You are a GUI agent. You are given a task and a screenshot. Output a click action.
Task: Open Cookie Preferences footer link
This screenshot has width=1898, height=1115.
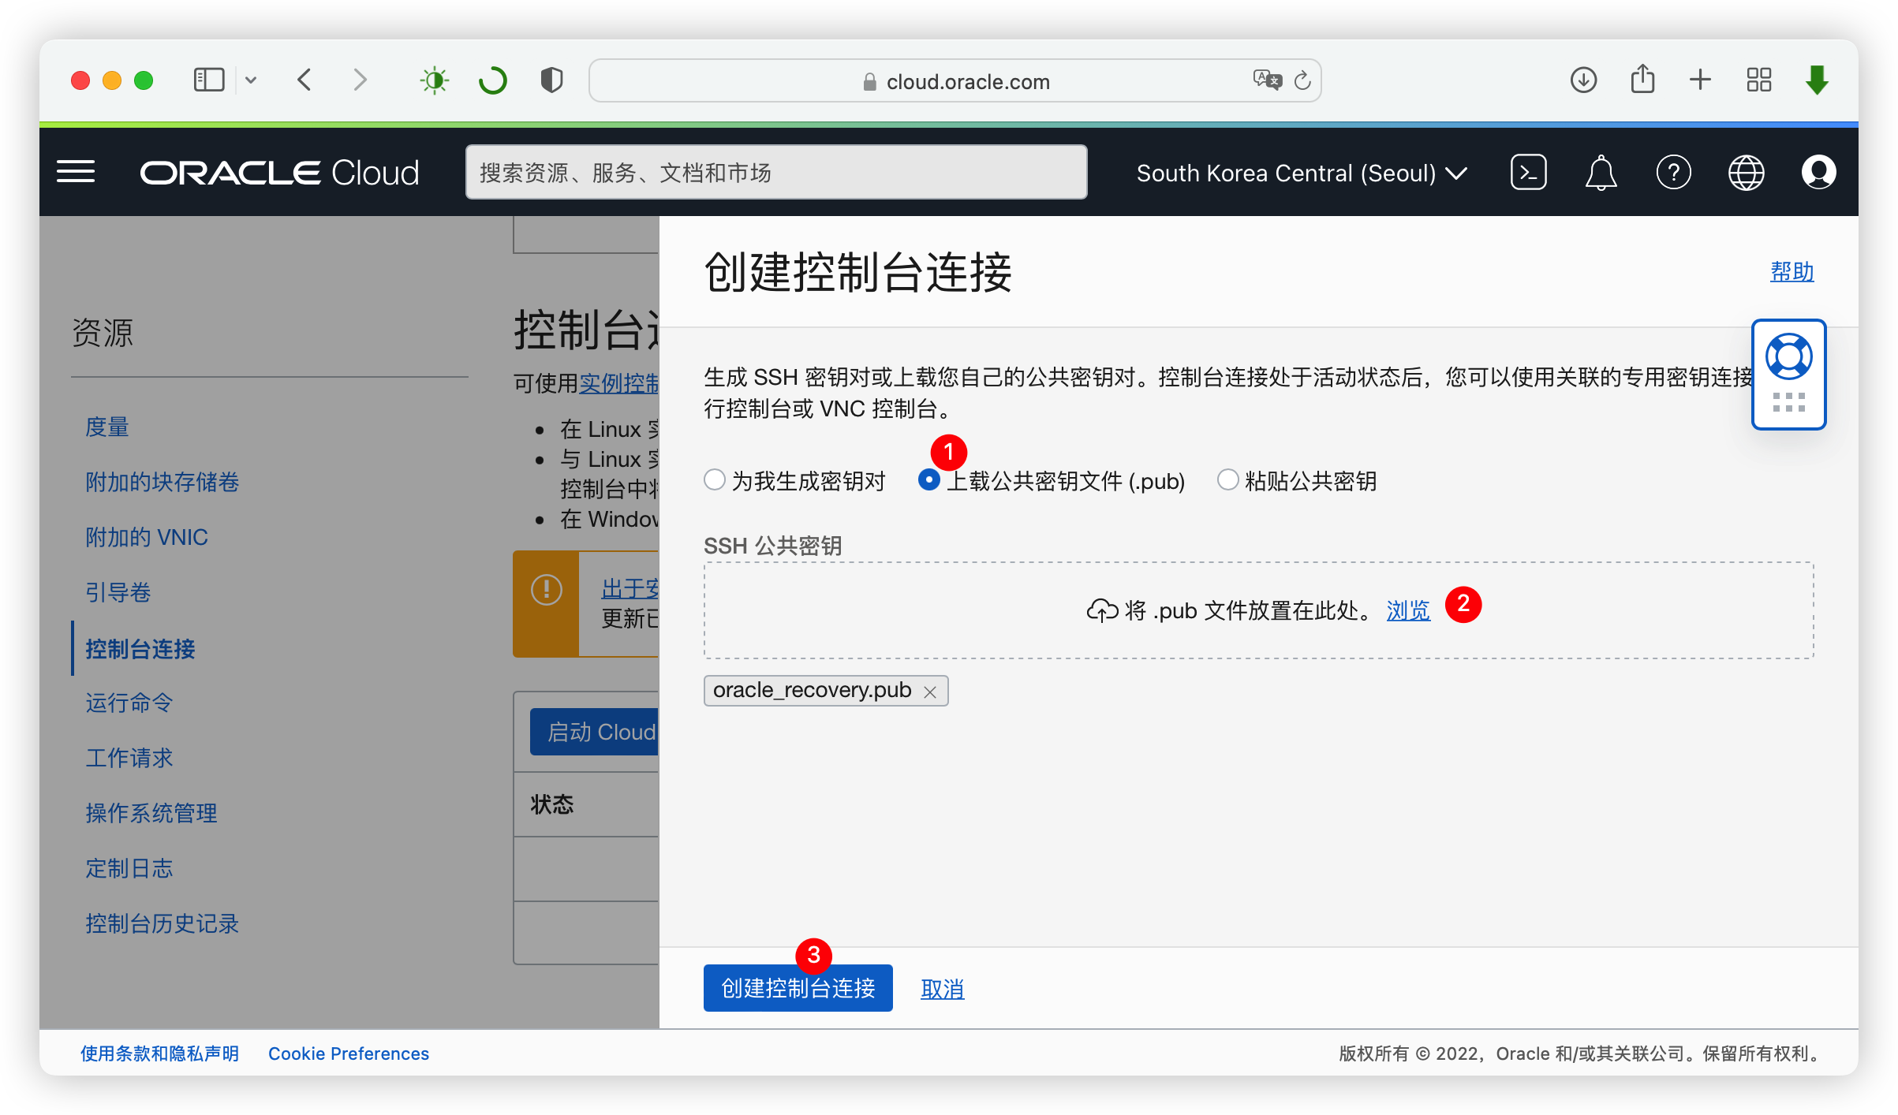coord(349,1053)
